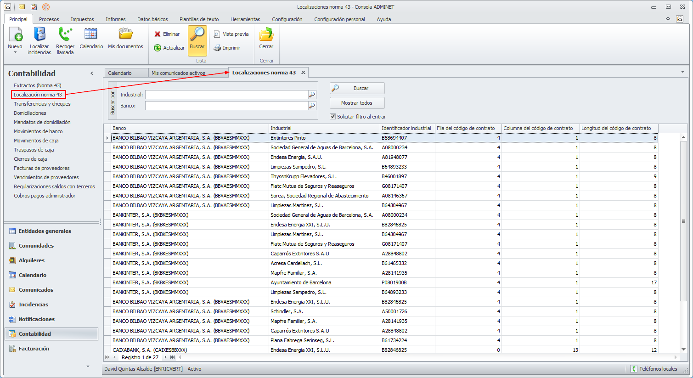Toggle Solicitar filtro al entrar checkbox

click(x=333, y=117)
